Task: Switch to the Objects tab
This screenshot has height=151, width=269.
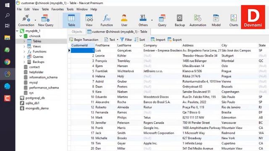Action: 76,32
